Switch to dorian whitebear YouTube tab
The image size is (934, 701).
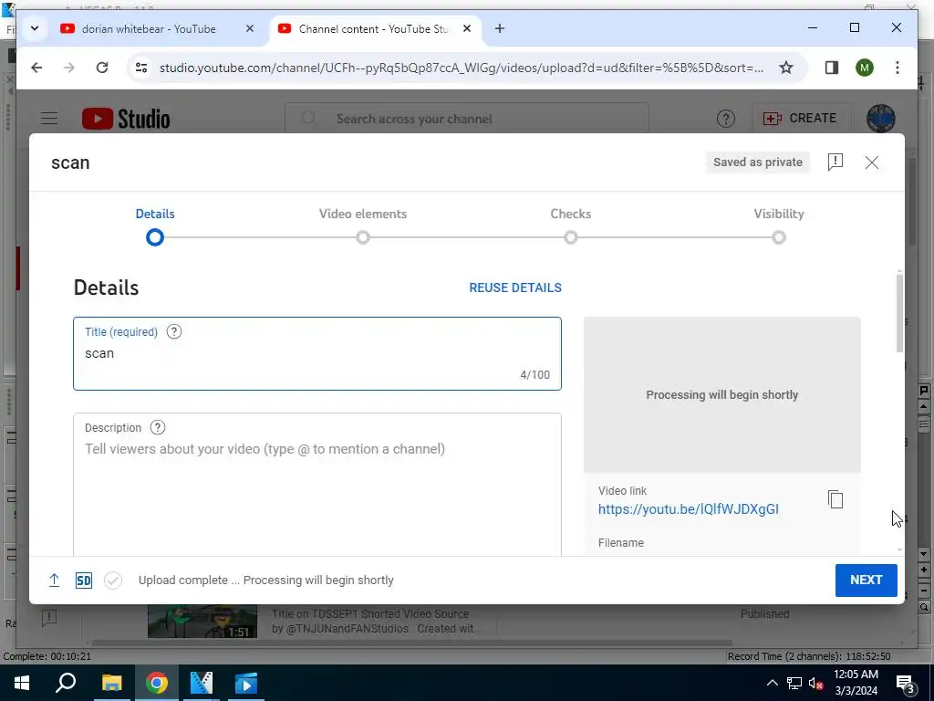[x=149, y=28]
